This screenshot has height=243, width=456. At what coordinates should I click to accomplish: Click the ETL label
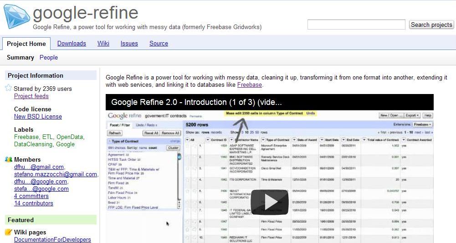(x=48, y=137)
